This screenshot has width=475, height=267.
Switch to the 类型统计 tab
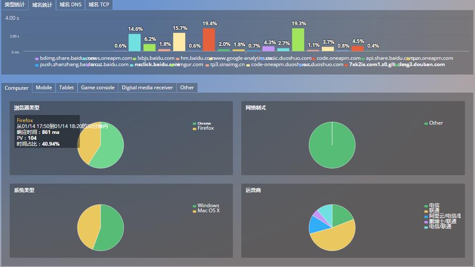14,5
